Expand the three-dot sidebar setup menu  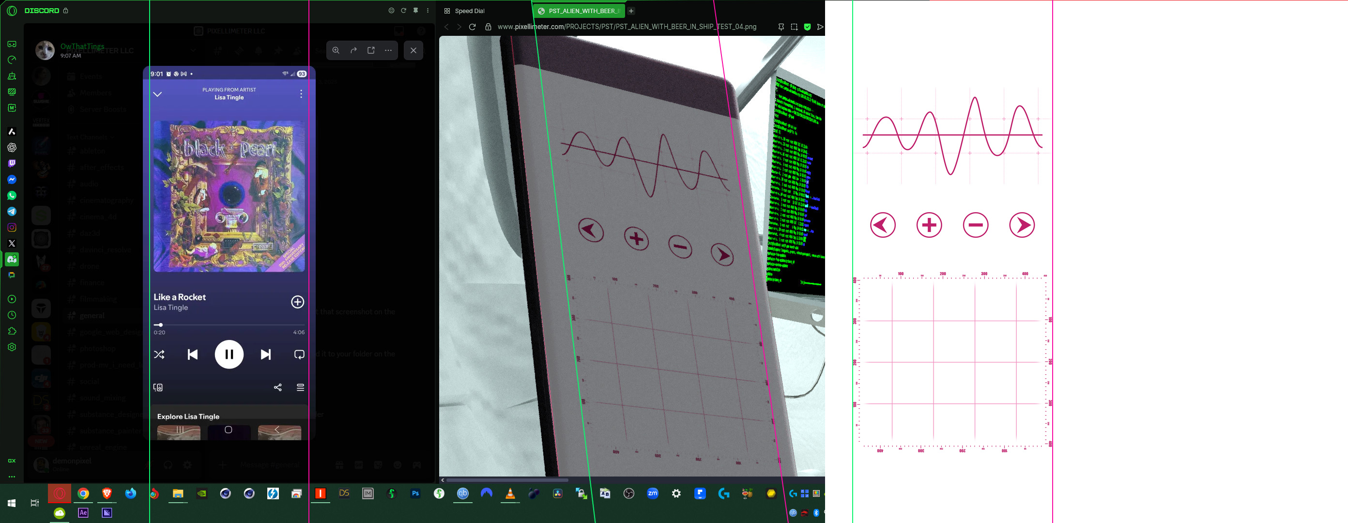pos(12,477)
